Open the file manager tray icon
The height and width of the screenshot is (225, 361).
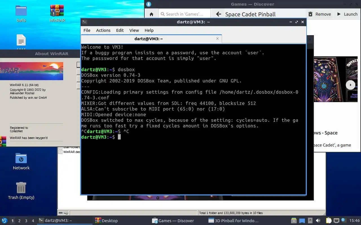pyautogui.click(x=294, y=220)
